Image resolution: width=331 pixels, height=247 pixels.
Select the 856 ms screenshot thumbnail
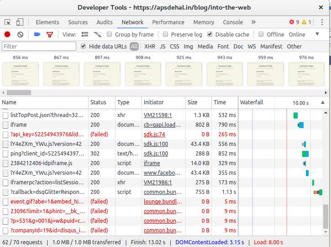[x=21, y=74]
